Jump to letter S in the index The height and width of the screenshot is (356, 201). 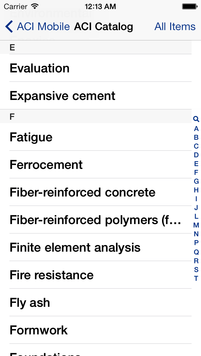tap(196, 270)
